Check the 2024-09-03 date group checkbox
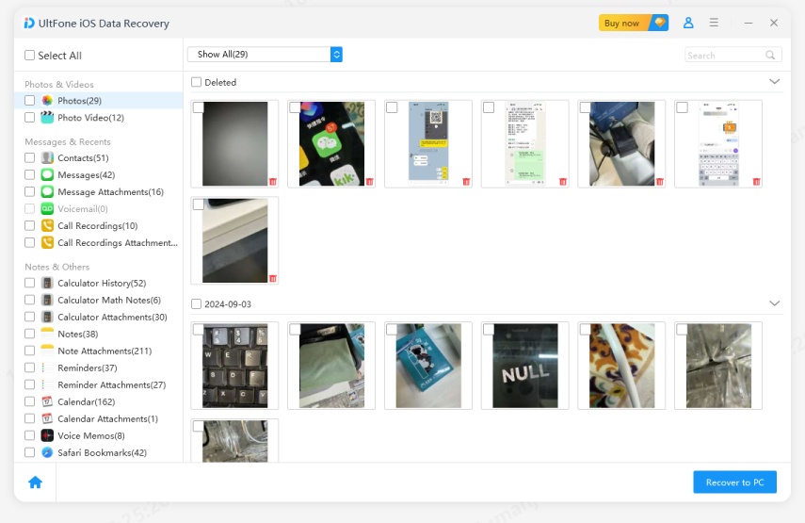The image size is (805, 523). point(196,303)
